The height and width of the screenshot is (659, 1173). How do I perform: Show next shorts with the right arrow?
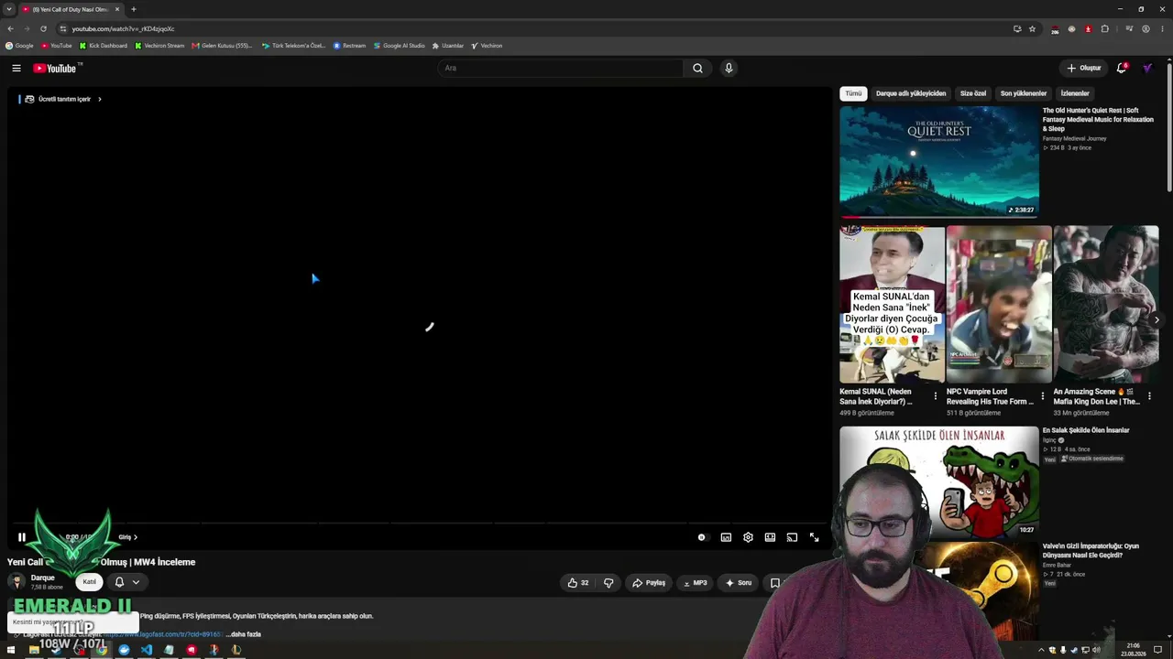pos(1157,319)
